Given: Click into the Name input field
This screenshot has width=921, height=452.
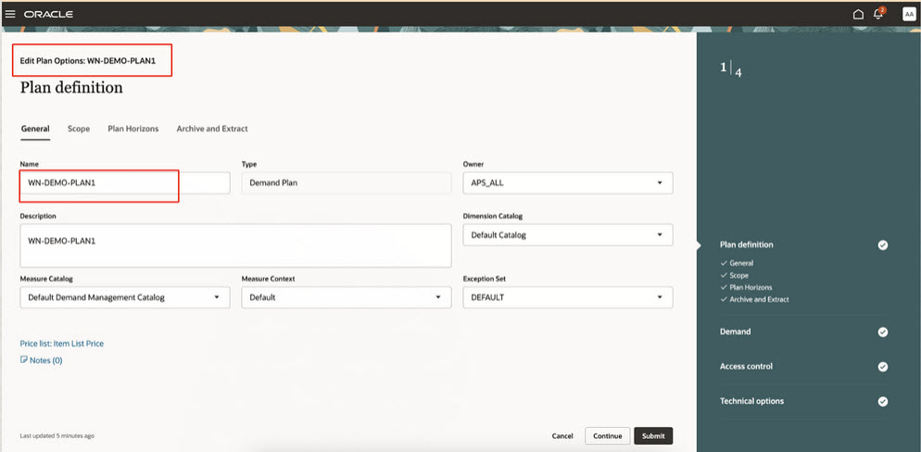Looking at the screenshot, I should [125, 183].
